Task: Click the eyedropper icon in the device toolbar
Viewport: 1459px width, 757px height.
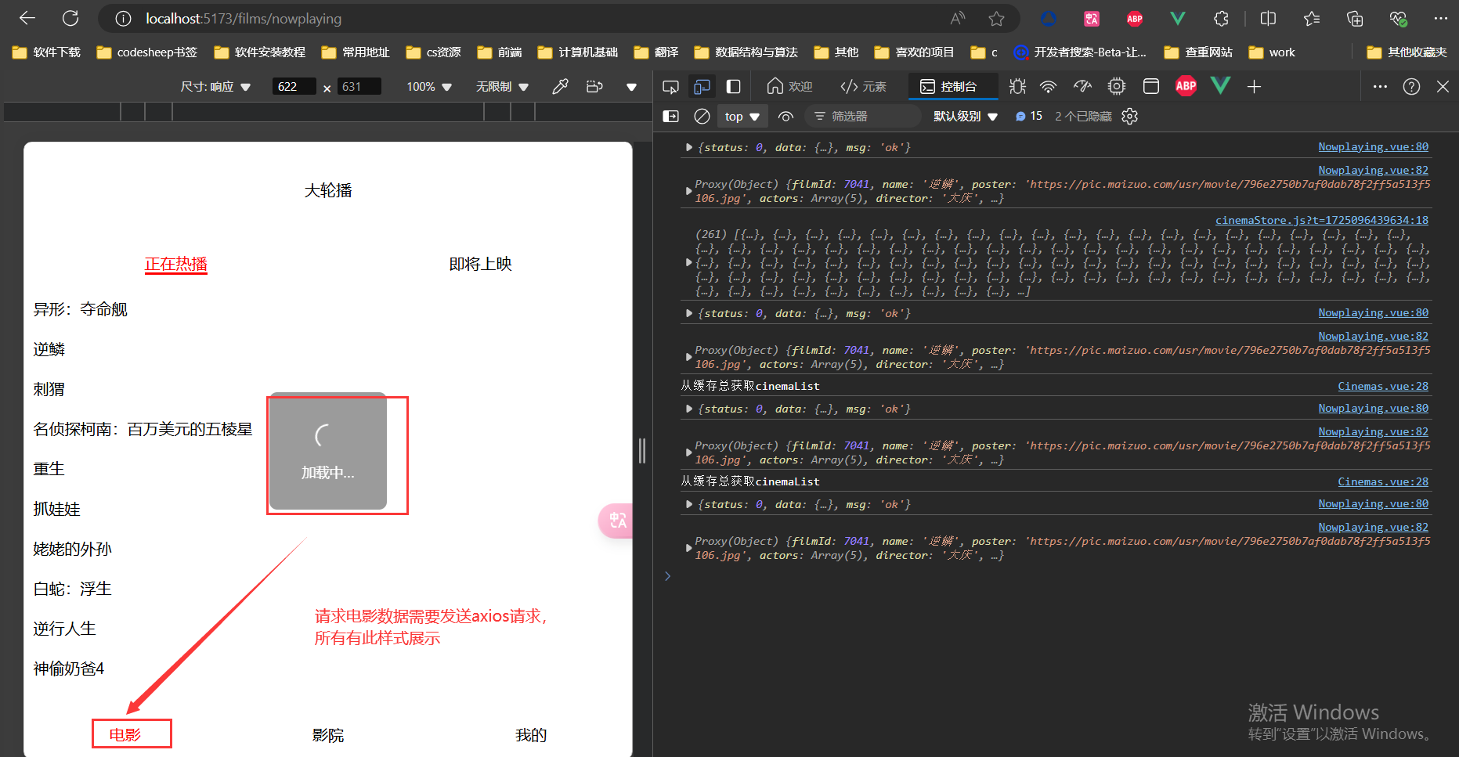Action: point(560,86)
